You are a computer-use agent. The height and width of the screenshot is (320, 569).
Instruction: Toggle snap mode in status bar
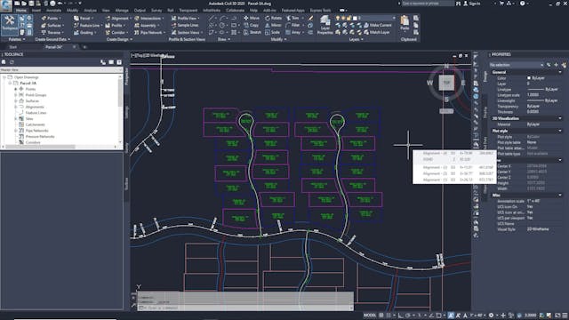[389, 316]
